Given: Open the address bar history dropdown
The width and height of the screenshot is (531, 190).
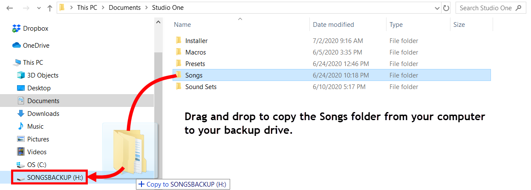Looking at the screenshot, I should [437, 8].
